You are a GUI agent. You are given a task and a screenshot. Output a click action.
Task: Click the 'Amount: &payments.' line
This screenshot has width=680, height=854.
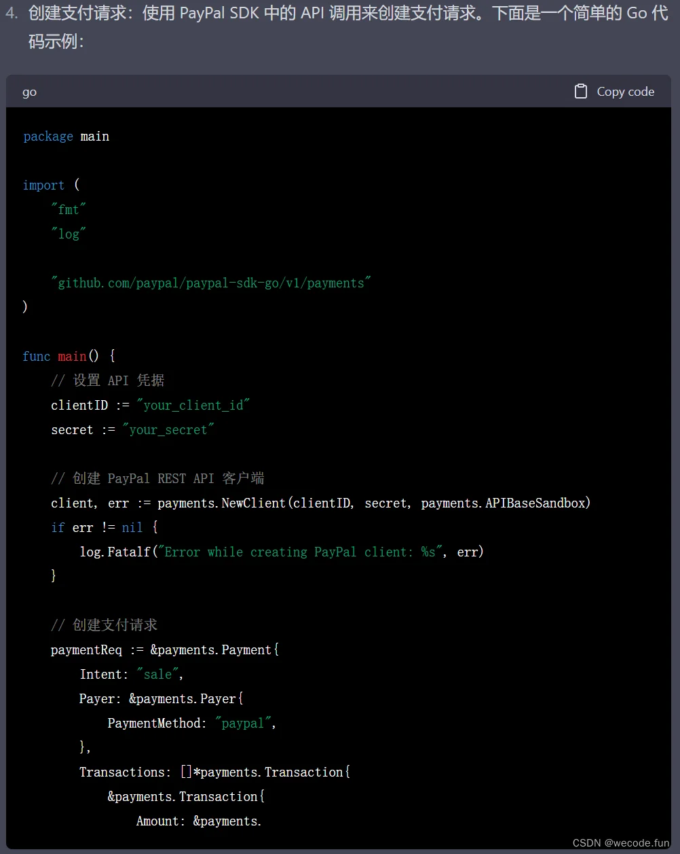point(199,821)
